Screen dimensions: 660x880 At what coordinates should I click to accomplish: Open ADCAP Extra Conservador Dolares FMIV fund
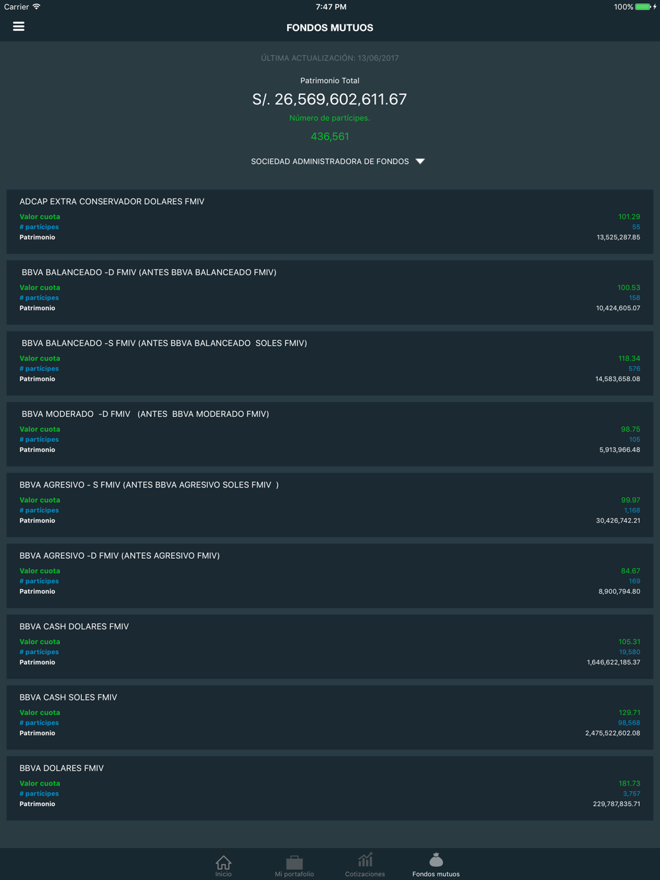click(330, 222)
